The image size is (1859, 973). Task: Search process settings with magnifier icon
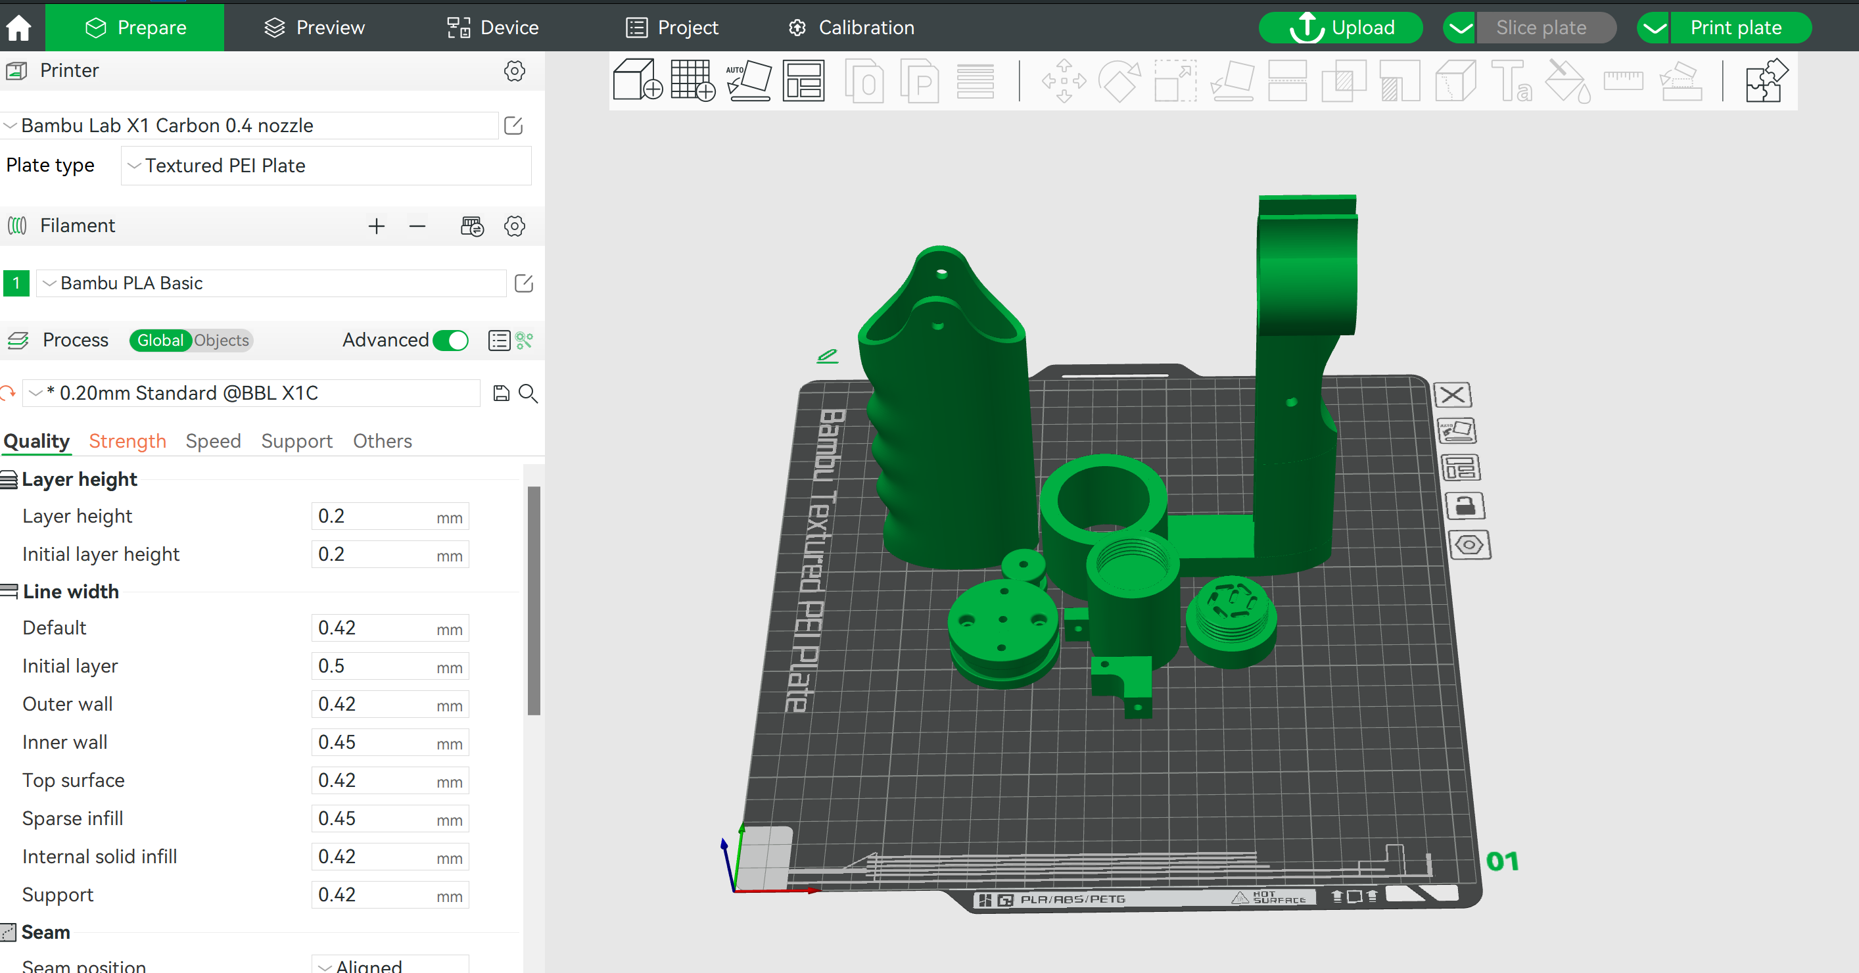point(529,392)
